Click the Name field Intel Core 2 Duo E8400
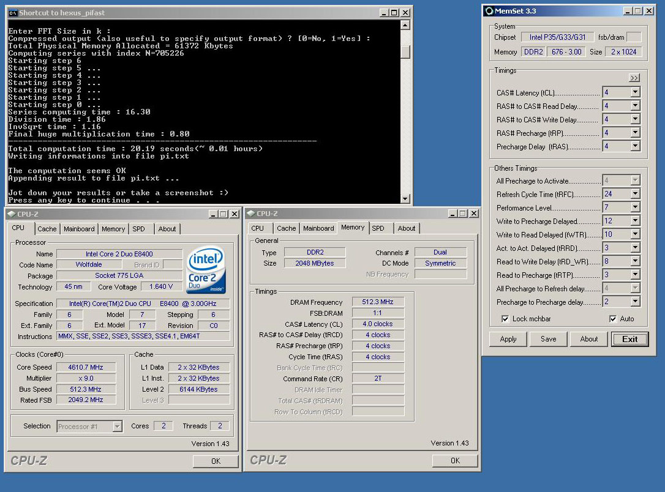Viewport: 665px width, 492px height. click(119, 255)
